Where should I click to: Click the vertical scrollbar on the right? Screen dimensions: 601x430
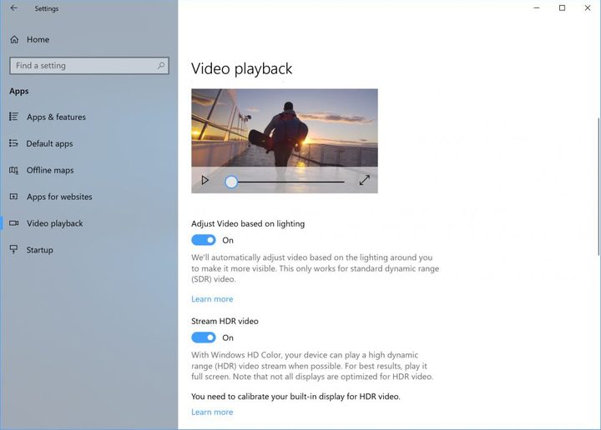click(598, 187)
